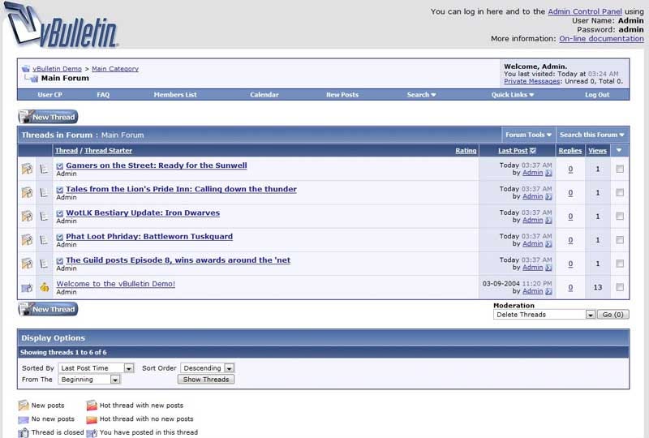Go to first new post in The Guild posts Episode 8
The image size is (649, 438).
point(59,260)
